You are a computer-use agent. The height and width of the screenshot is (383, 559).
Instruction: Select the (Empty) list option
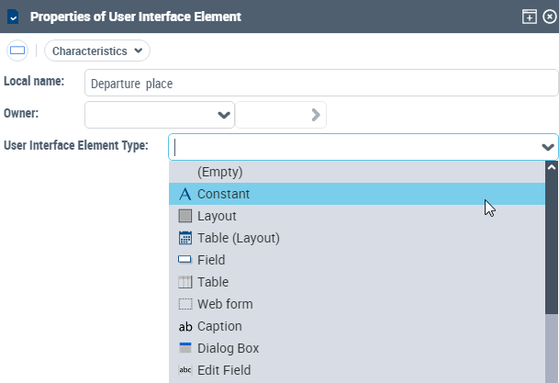pyautogui.click(x=219, y=172)
